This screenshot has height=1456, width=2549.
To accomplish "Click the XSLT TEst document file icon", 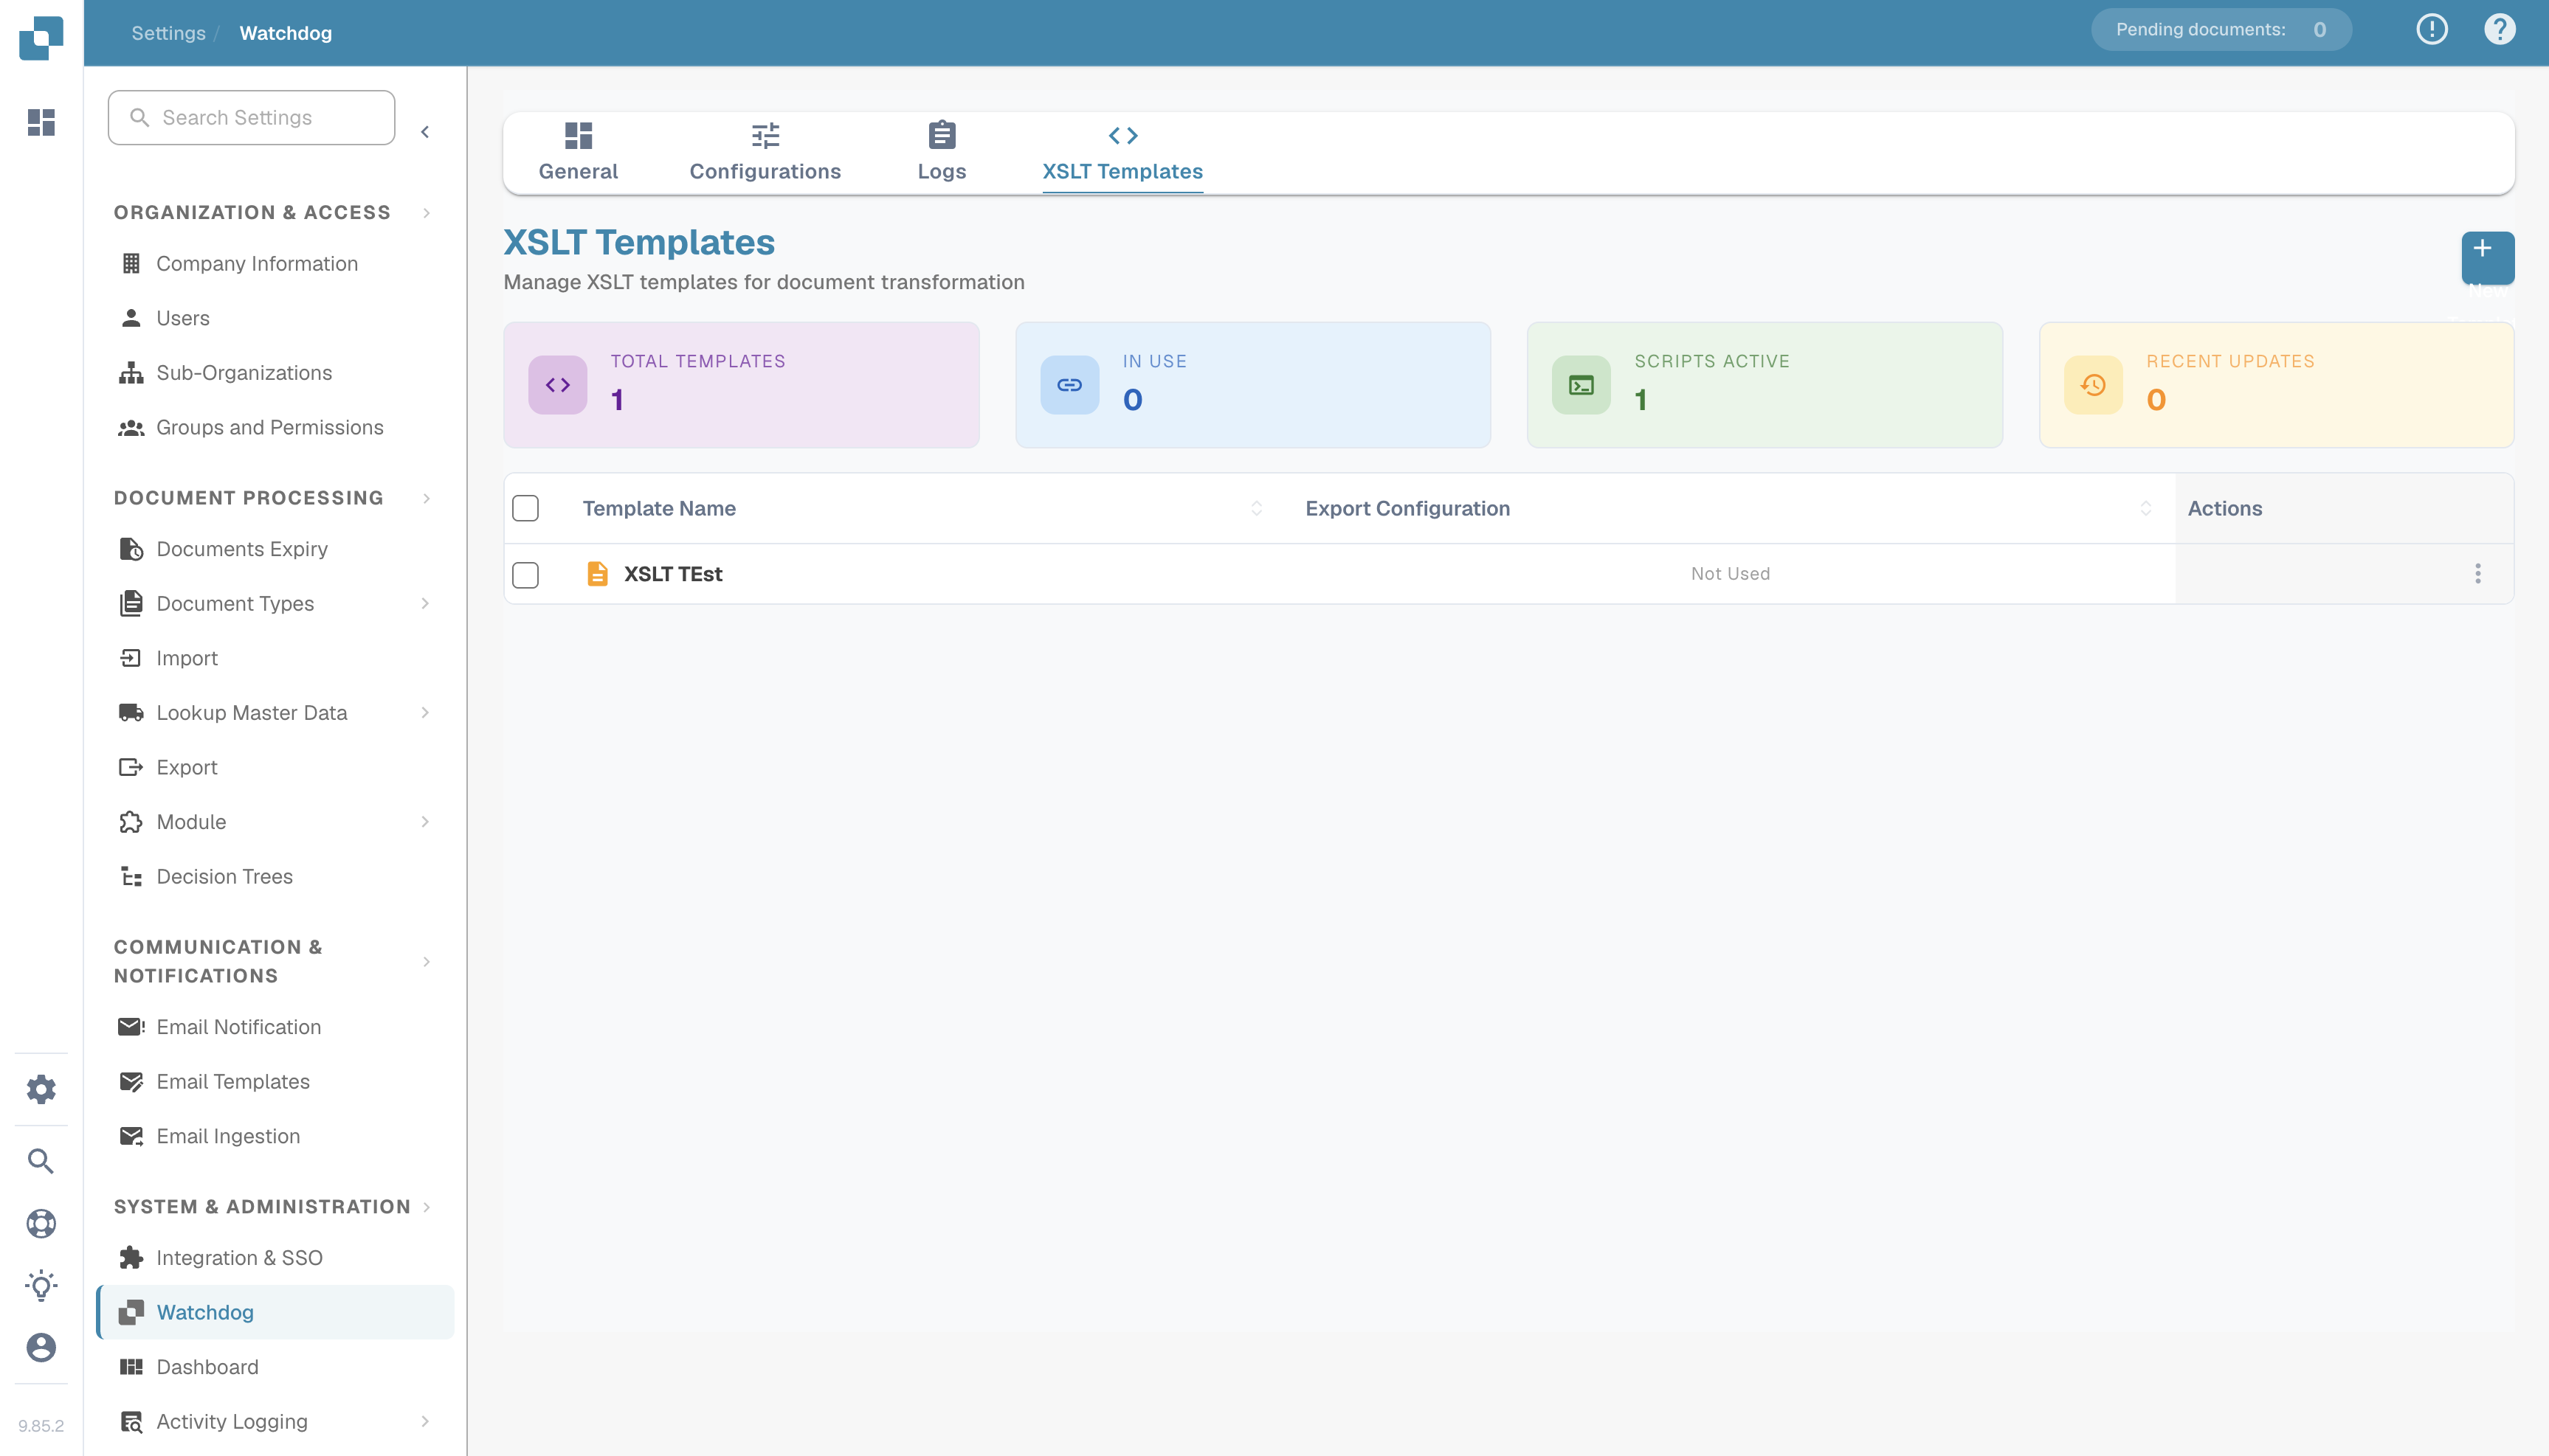I will [597, 573].
